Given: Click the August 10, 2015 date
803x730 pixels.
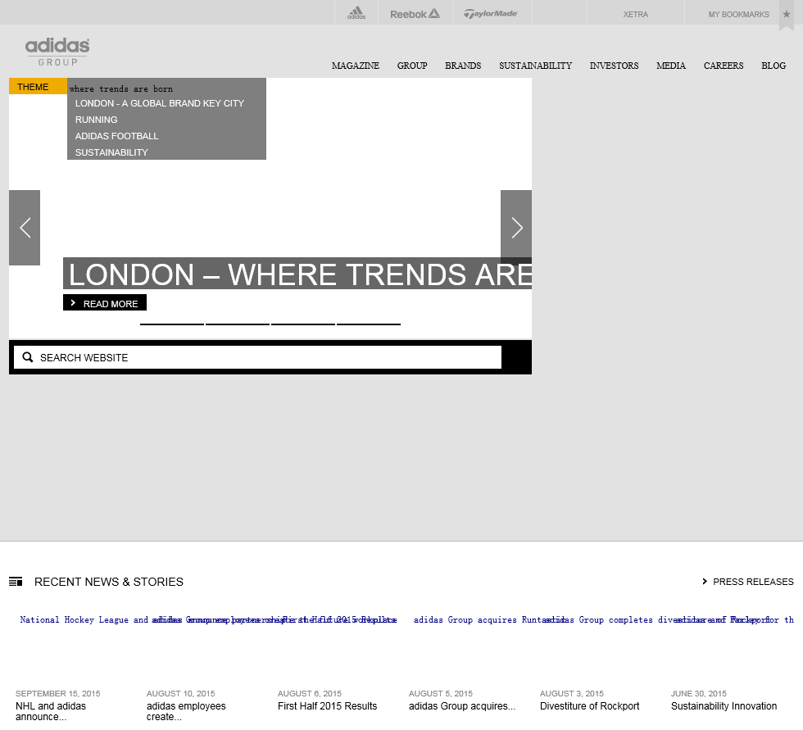Looking at the screenshot, I should point(181,694).
